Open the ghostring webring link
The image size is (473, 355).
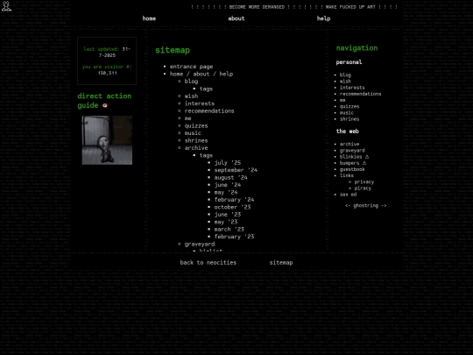pyautogui.click(x=365, y=206)
